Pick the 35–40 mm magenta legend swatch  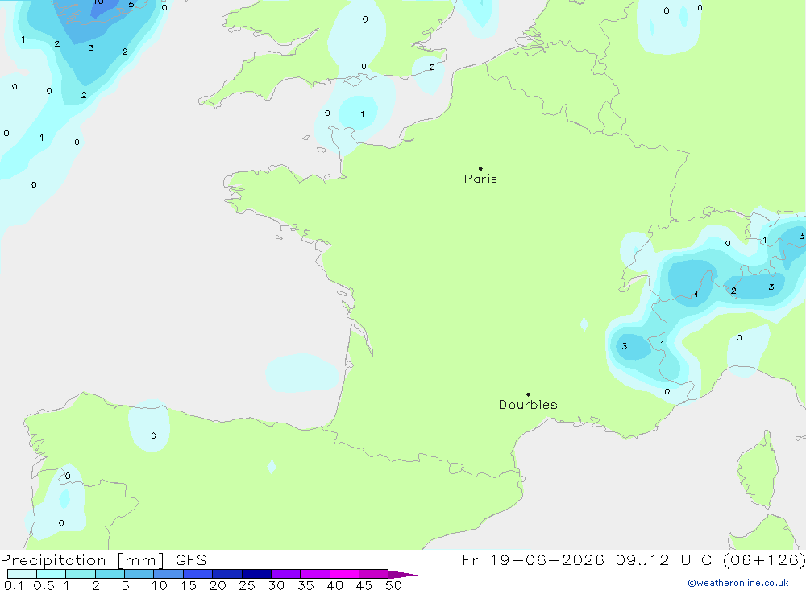point(314,574)
